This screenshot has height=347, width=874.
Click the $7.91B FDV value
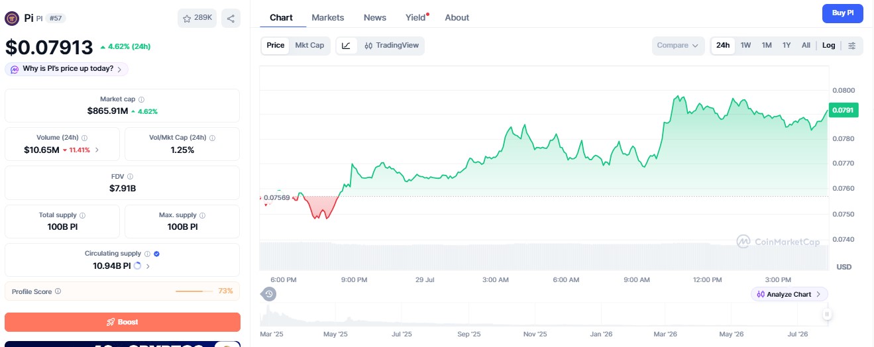tap(123, 188)
